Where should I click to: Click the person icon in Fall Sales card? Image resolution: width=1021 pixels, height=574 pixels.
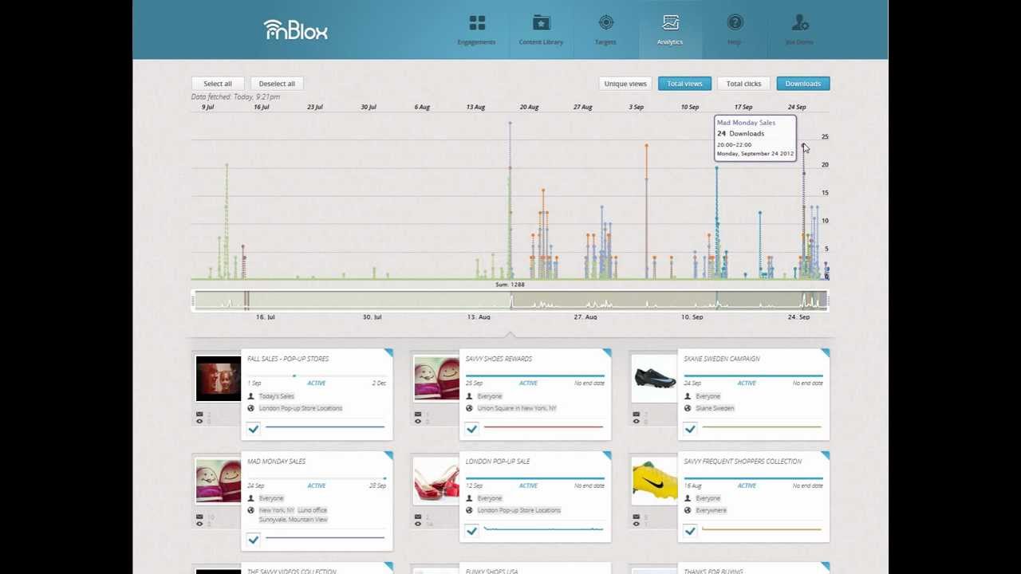point(250,396)
